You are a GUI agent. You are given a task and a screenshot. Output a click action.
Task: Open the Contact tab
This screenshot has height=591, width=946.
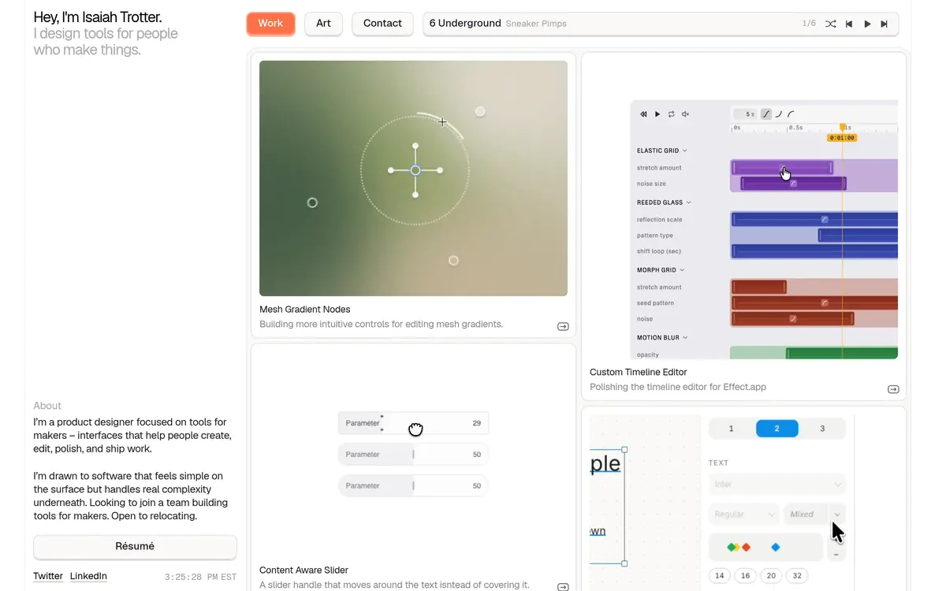(382, 24)
